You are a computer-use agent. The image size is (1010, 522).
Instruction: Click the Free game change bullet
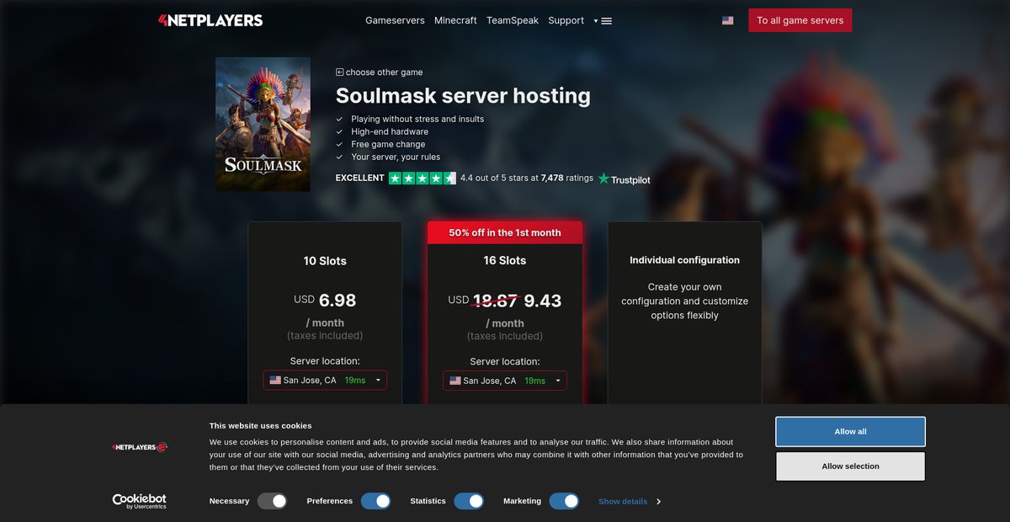coord(388,144)
